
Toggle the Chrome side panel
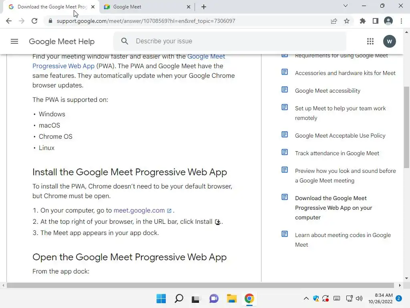pyautogui.click(x=376, y=21)
